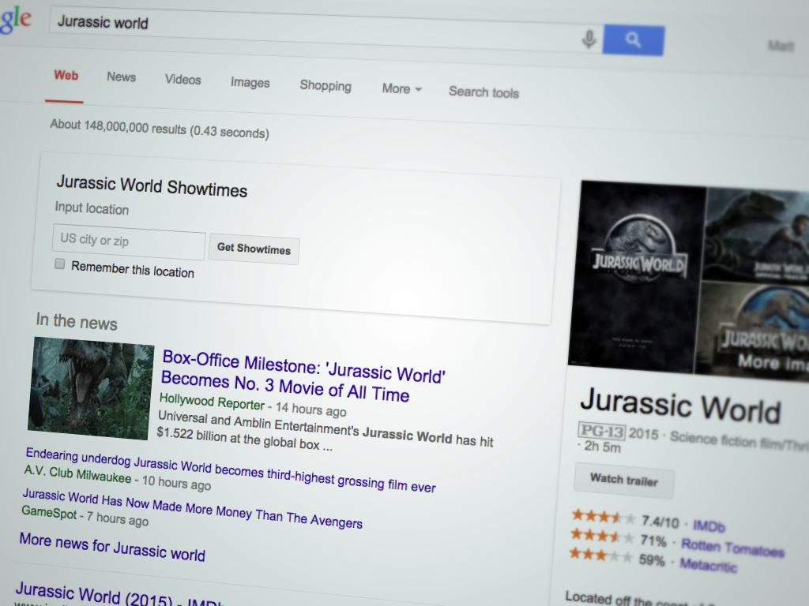809x606 pixels.
Task: Click GameSpot source text
Action: tap(49, 512)
